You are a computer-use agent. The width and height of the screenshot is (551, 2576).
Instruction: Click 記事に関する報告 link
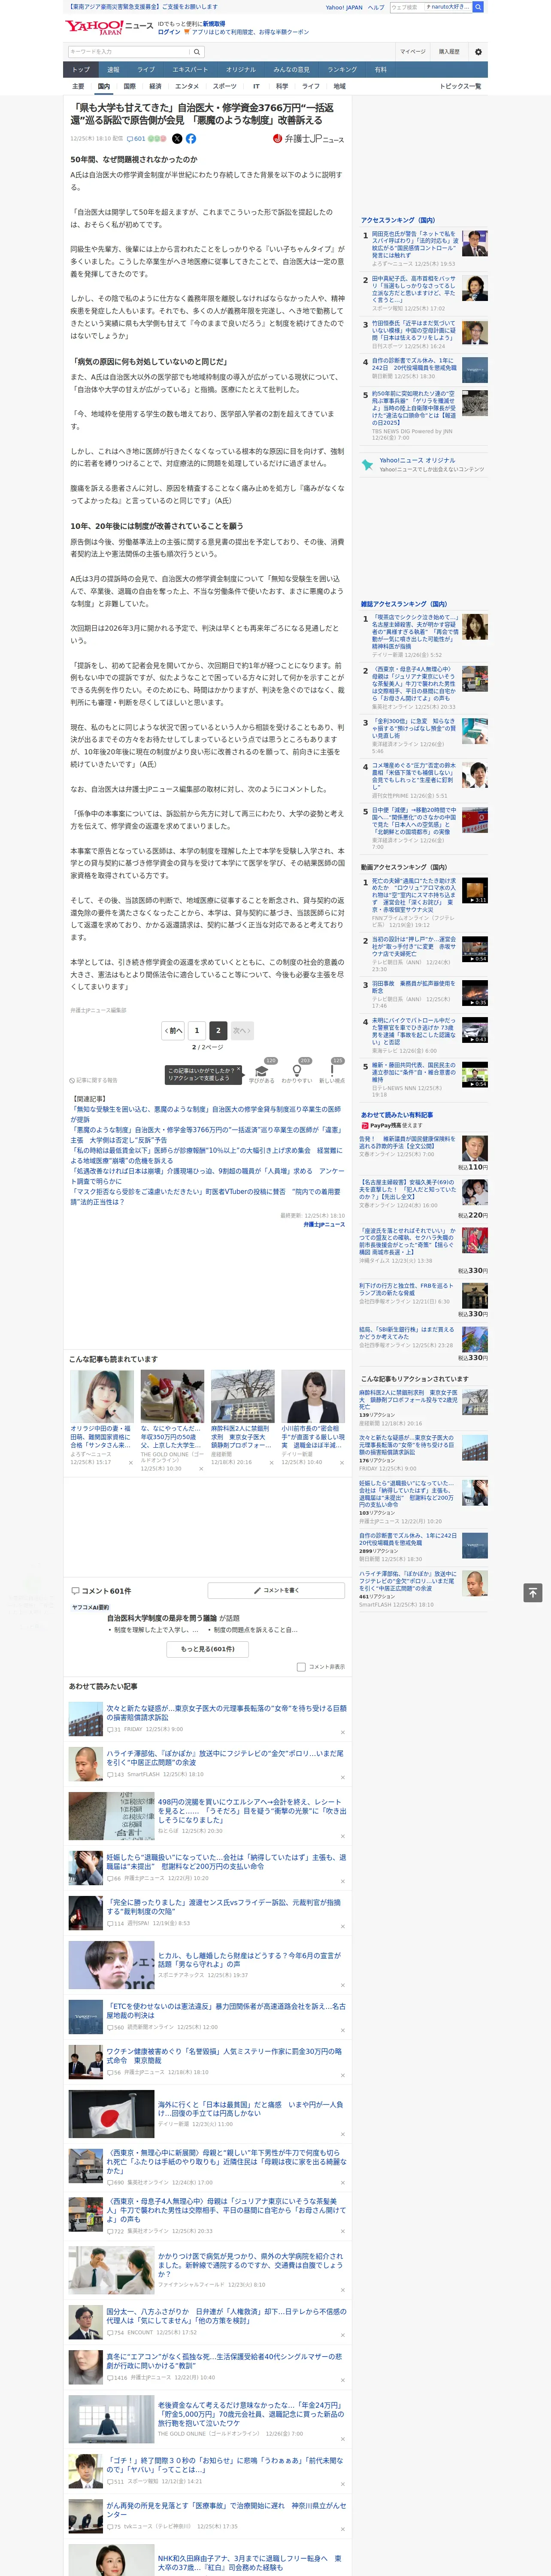(x=94, y=1080)
